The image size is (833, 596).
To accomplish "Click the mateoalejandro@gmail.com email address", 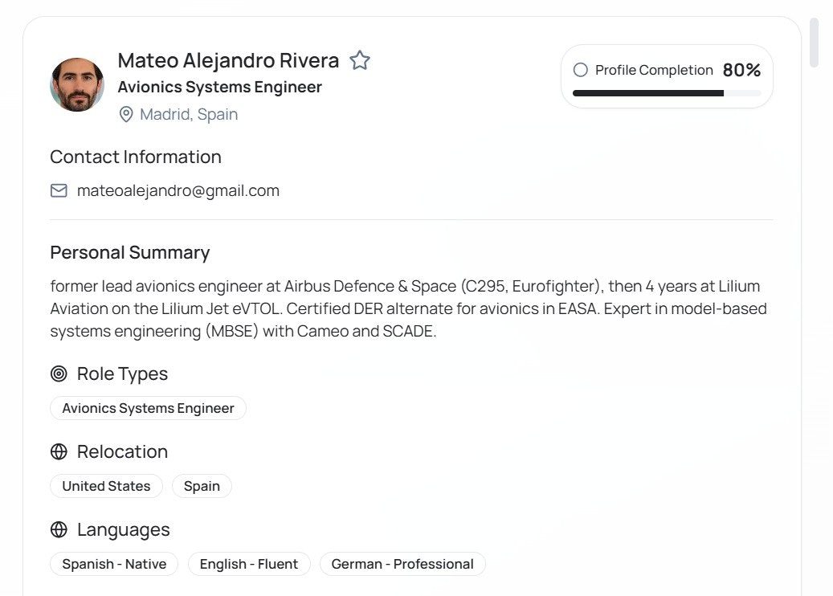I will click(x=178, y=190).
